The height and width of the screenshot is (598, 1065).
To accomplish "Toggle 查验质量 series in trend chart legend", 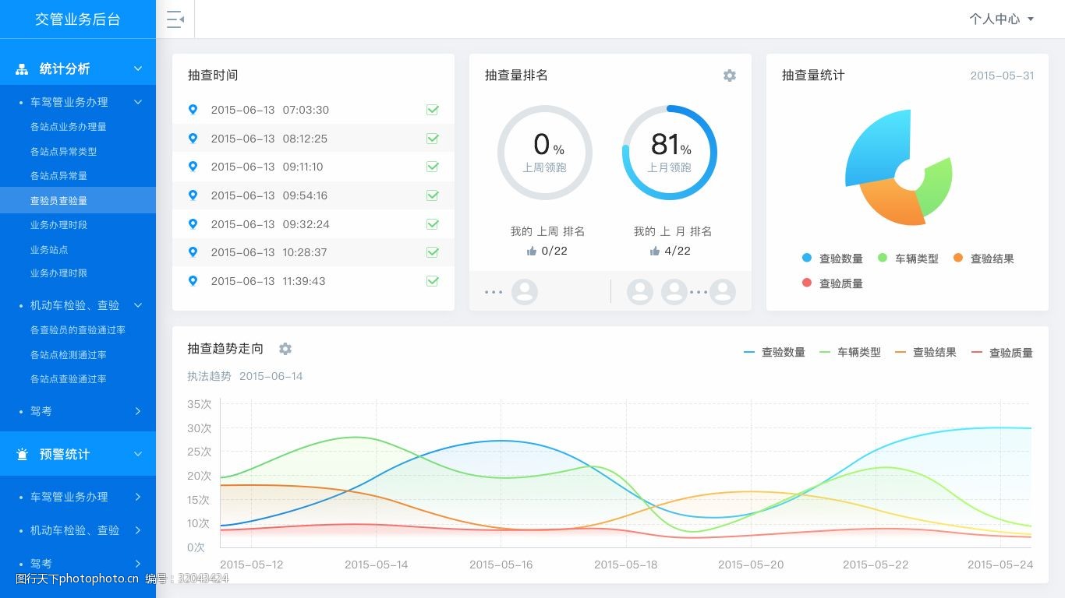I will [1002, 353].
